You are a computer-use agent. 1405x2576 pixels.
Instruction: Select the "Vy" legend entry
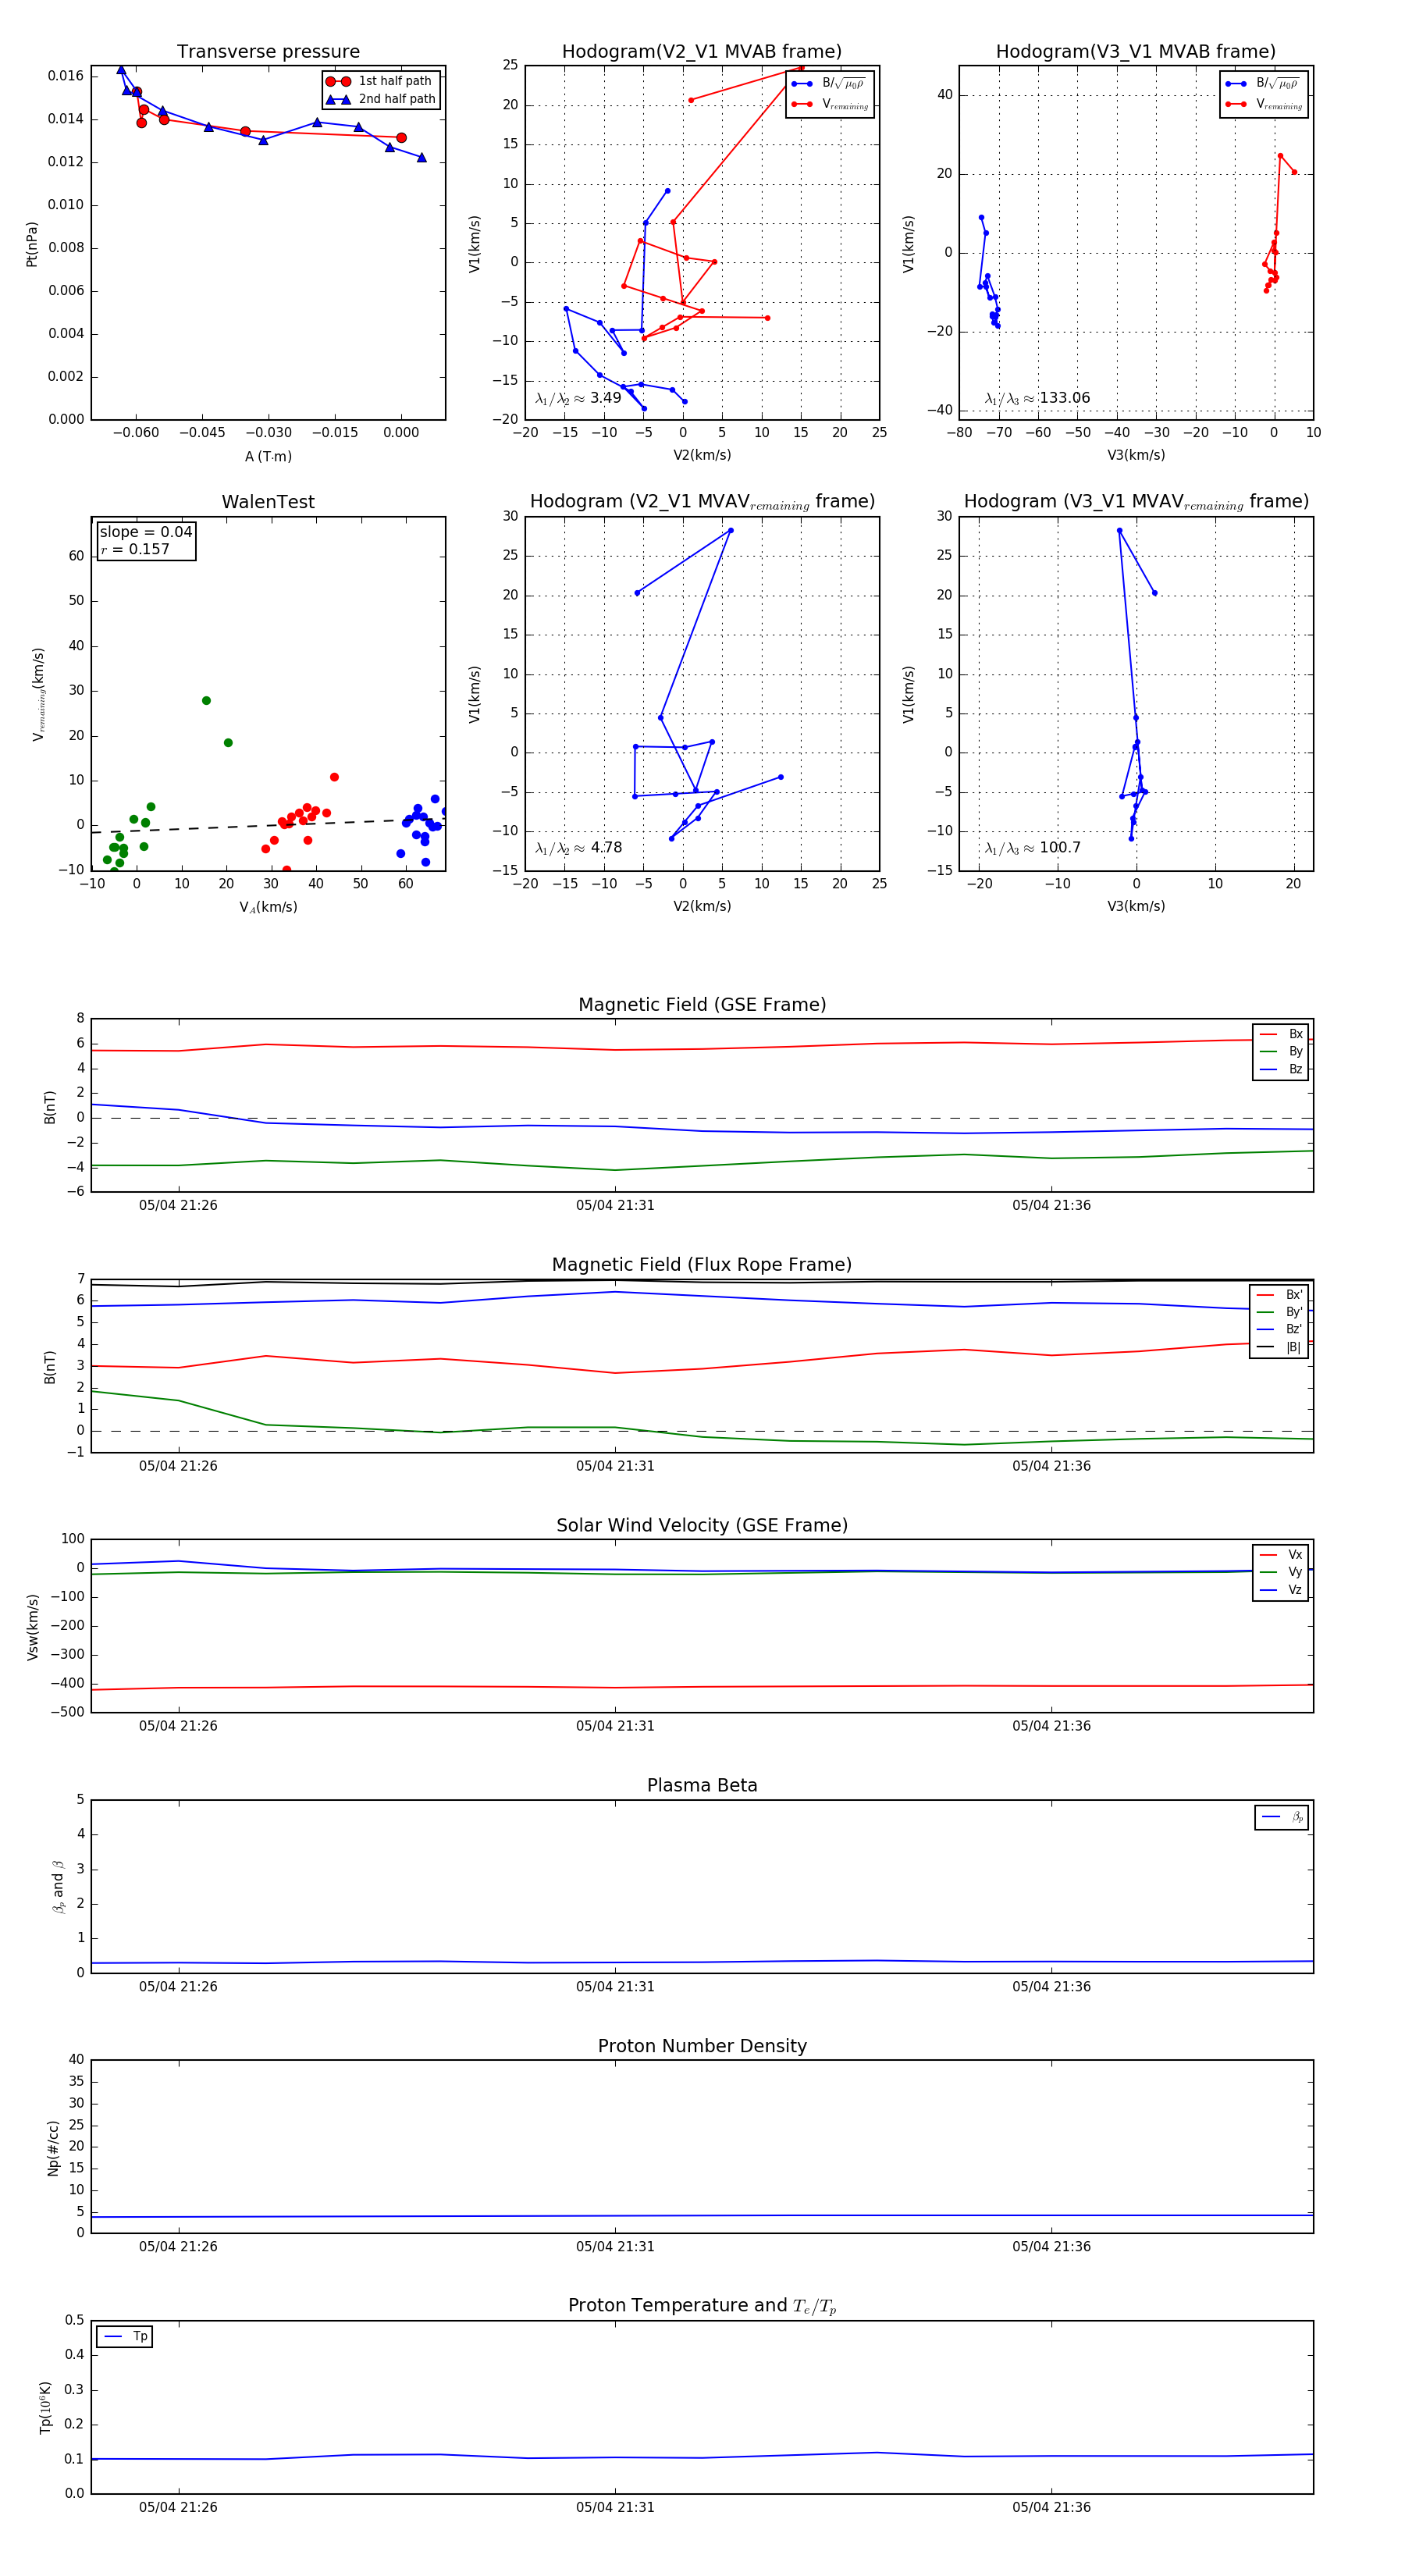tap(1281, 1572)
